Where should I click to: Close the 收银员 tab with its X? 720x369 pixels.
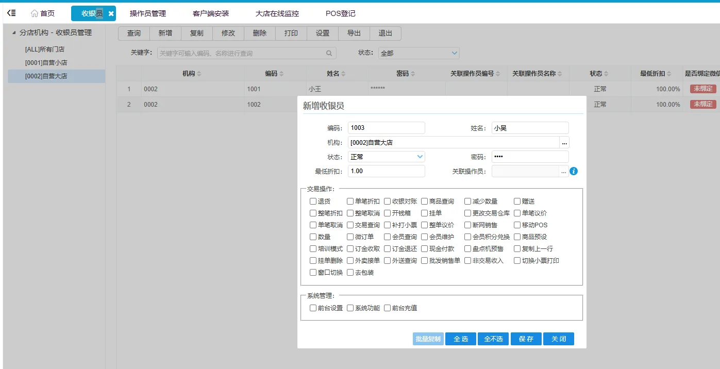[x=111, y=13]
